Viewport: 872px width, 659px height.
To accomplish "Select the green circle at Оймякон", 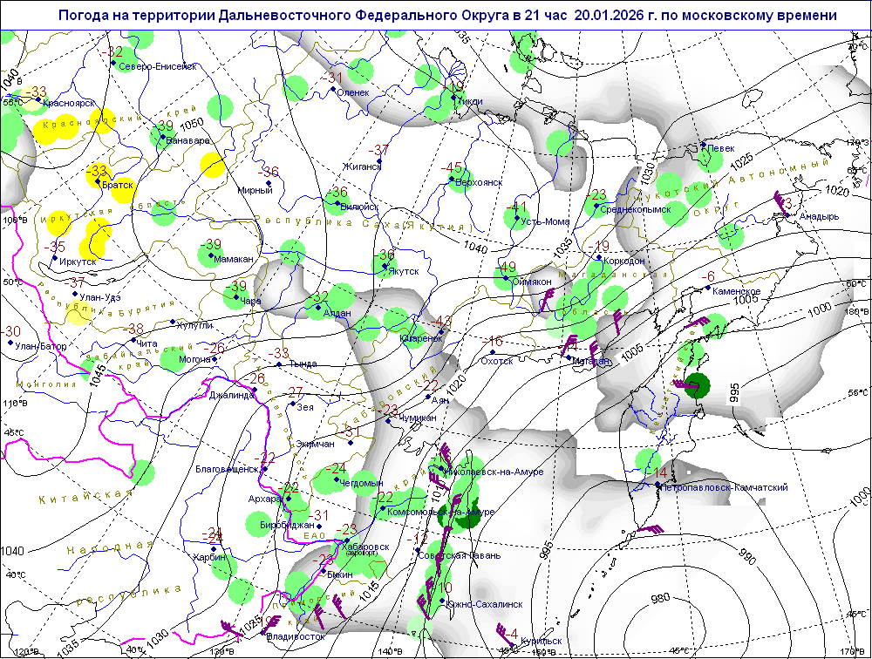I will [502, 279].
